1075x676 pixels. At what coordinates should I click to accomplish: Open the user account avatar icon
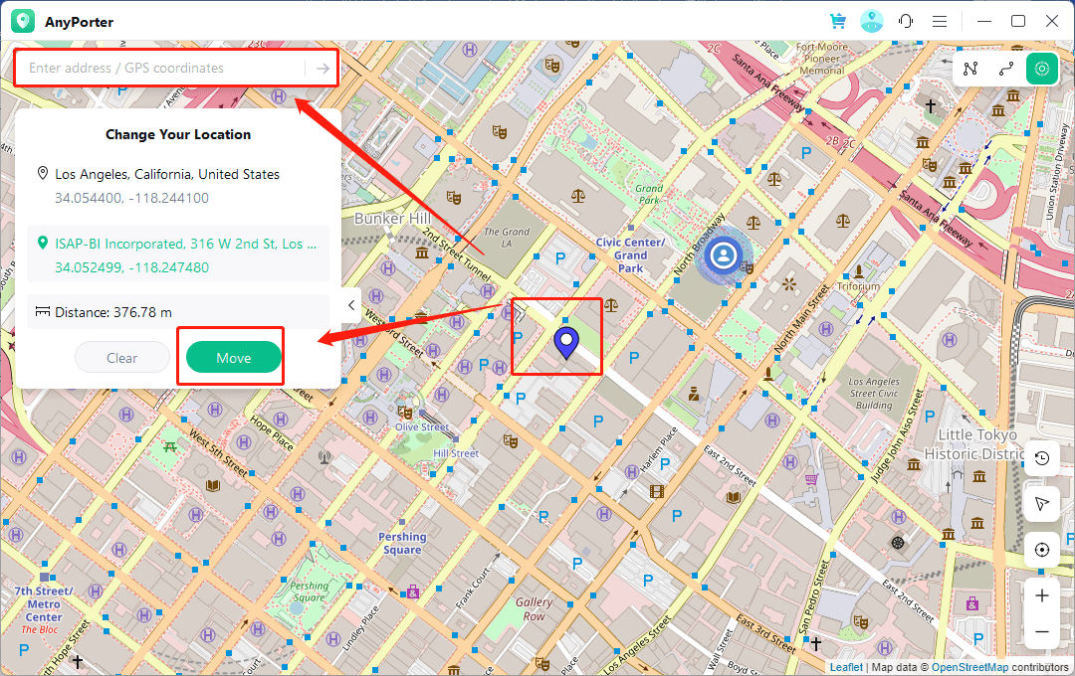coord(871,21)
